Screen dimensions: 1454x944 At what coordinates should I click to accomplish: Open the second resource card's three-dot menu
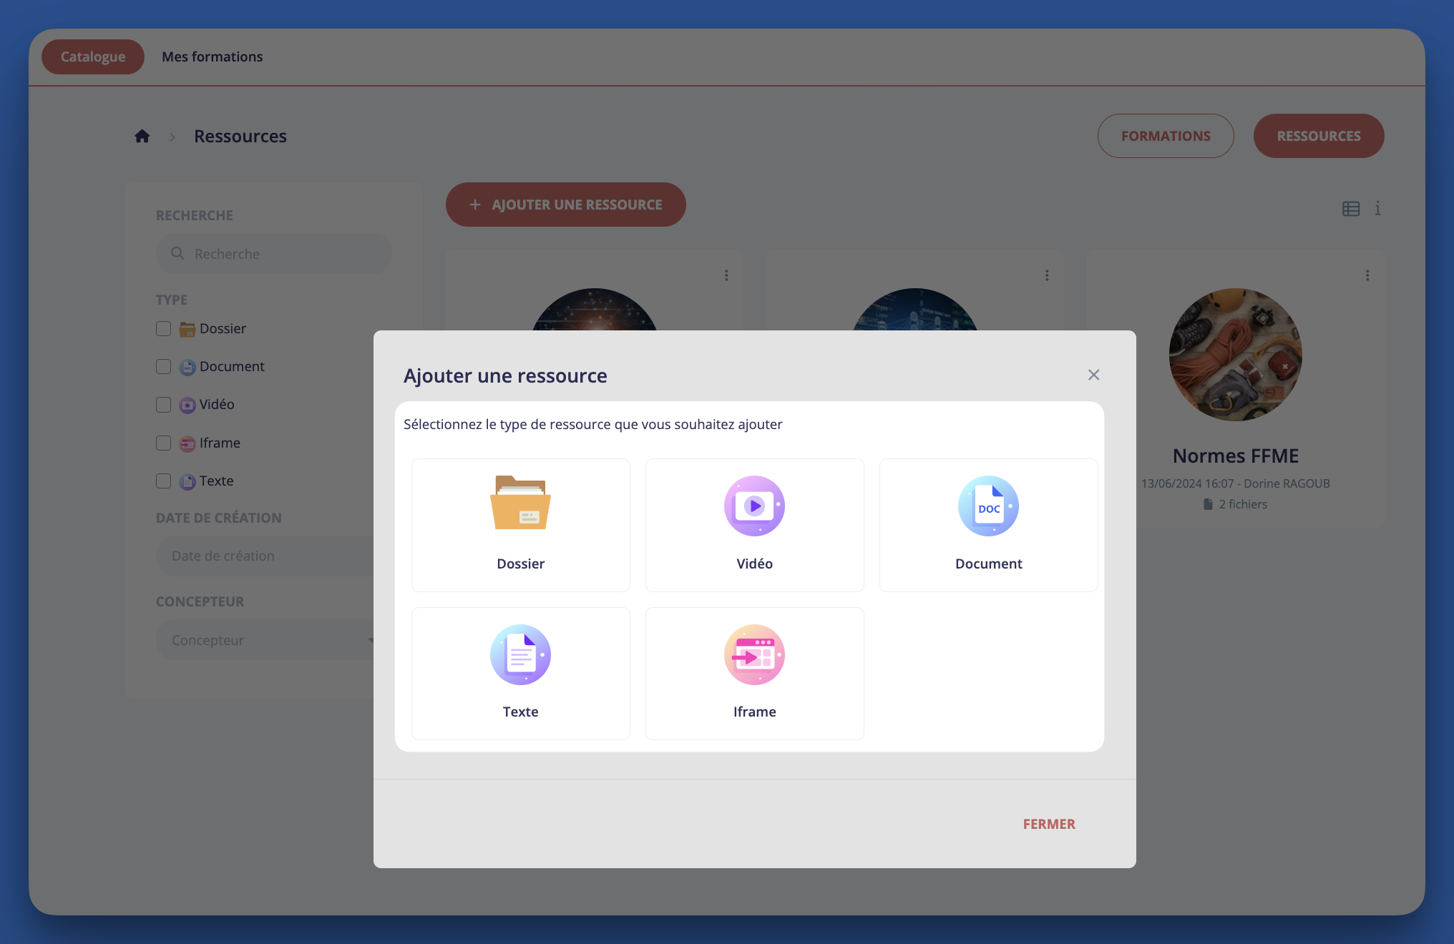(1047, 275)
